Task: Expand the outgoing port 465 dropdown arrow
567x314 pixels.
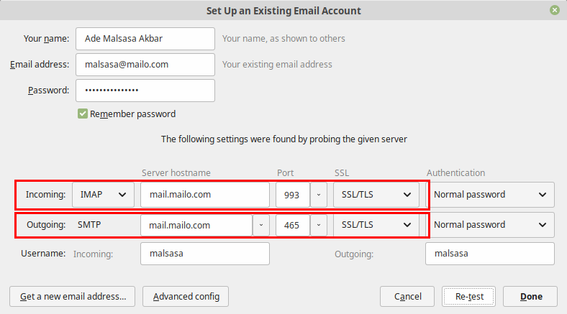Action: 318,225
